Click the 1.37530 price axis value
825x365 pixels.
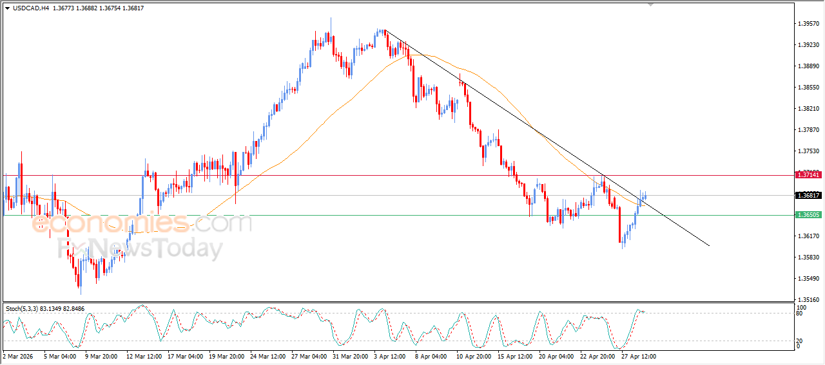click(809, 151)
